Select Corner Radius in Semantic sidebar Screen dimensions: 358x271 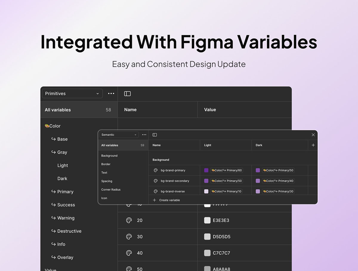coord(111,189)
